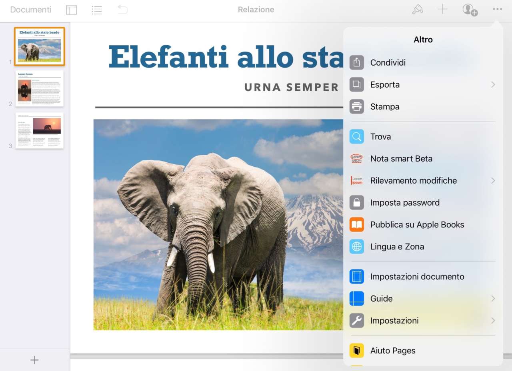Tap the Impostazioni documento icon

pyautogui.click(x=357, y=277)
